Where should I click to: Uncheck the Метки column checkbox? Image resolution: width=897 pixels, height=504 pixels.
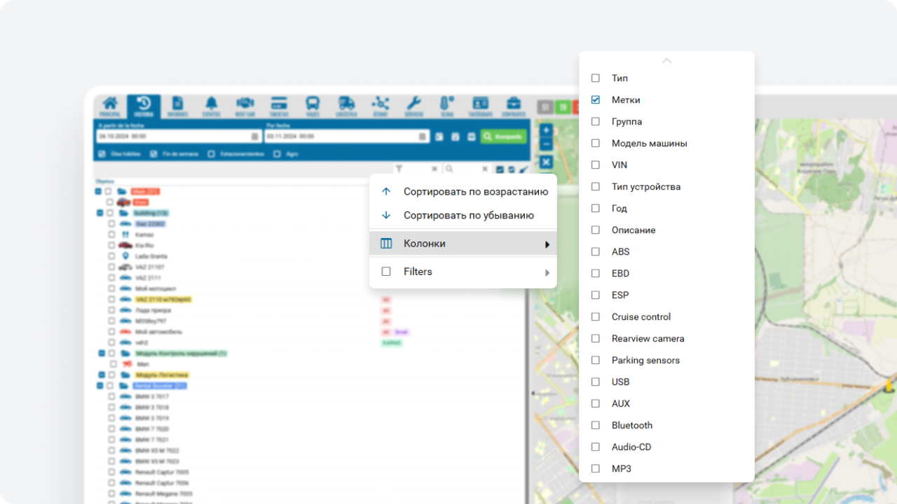(596, 100)
